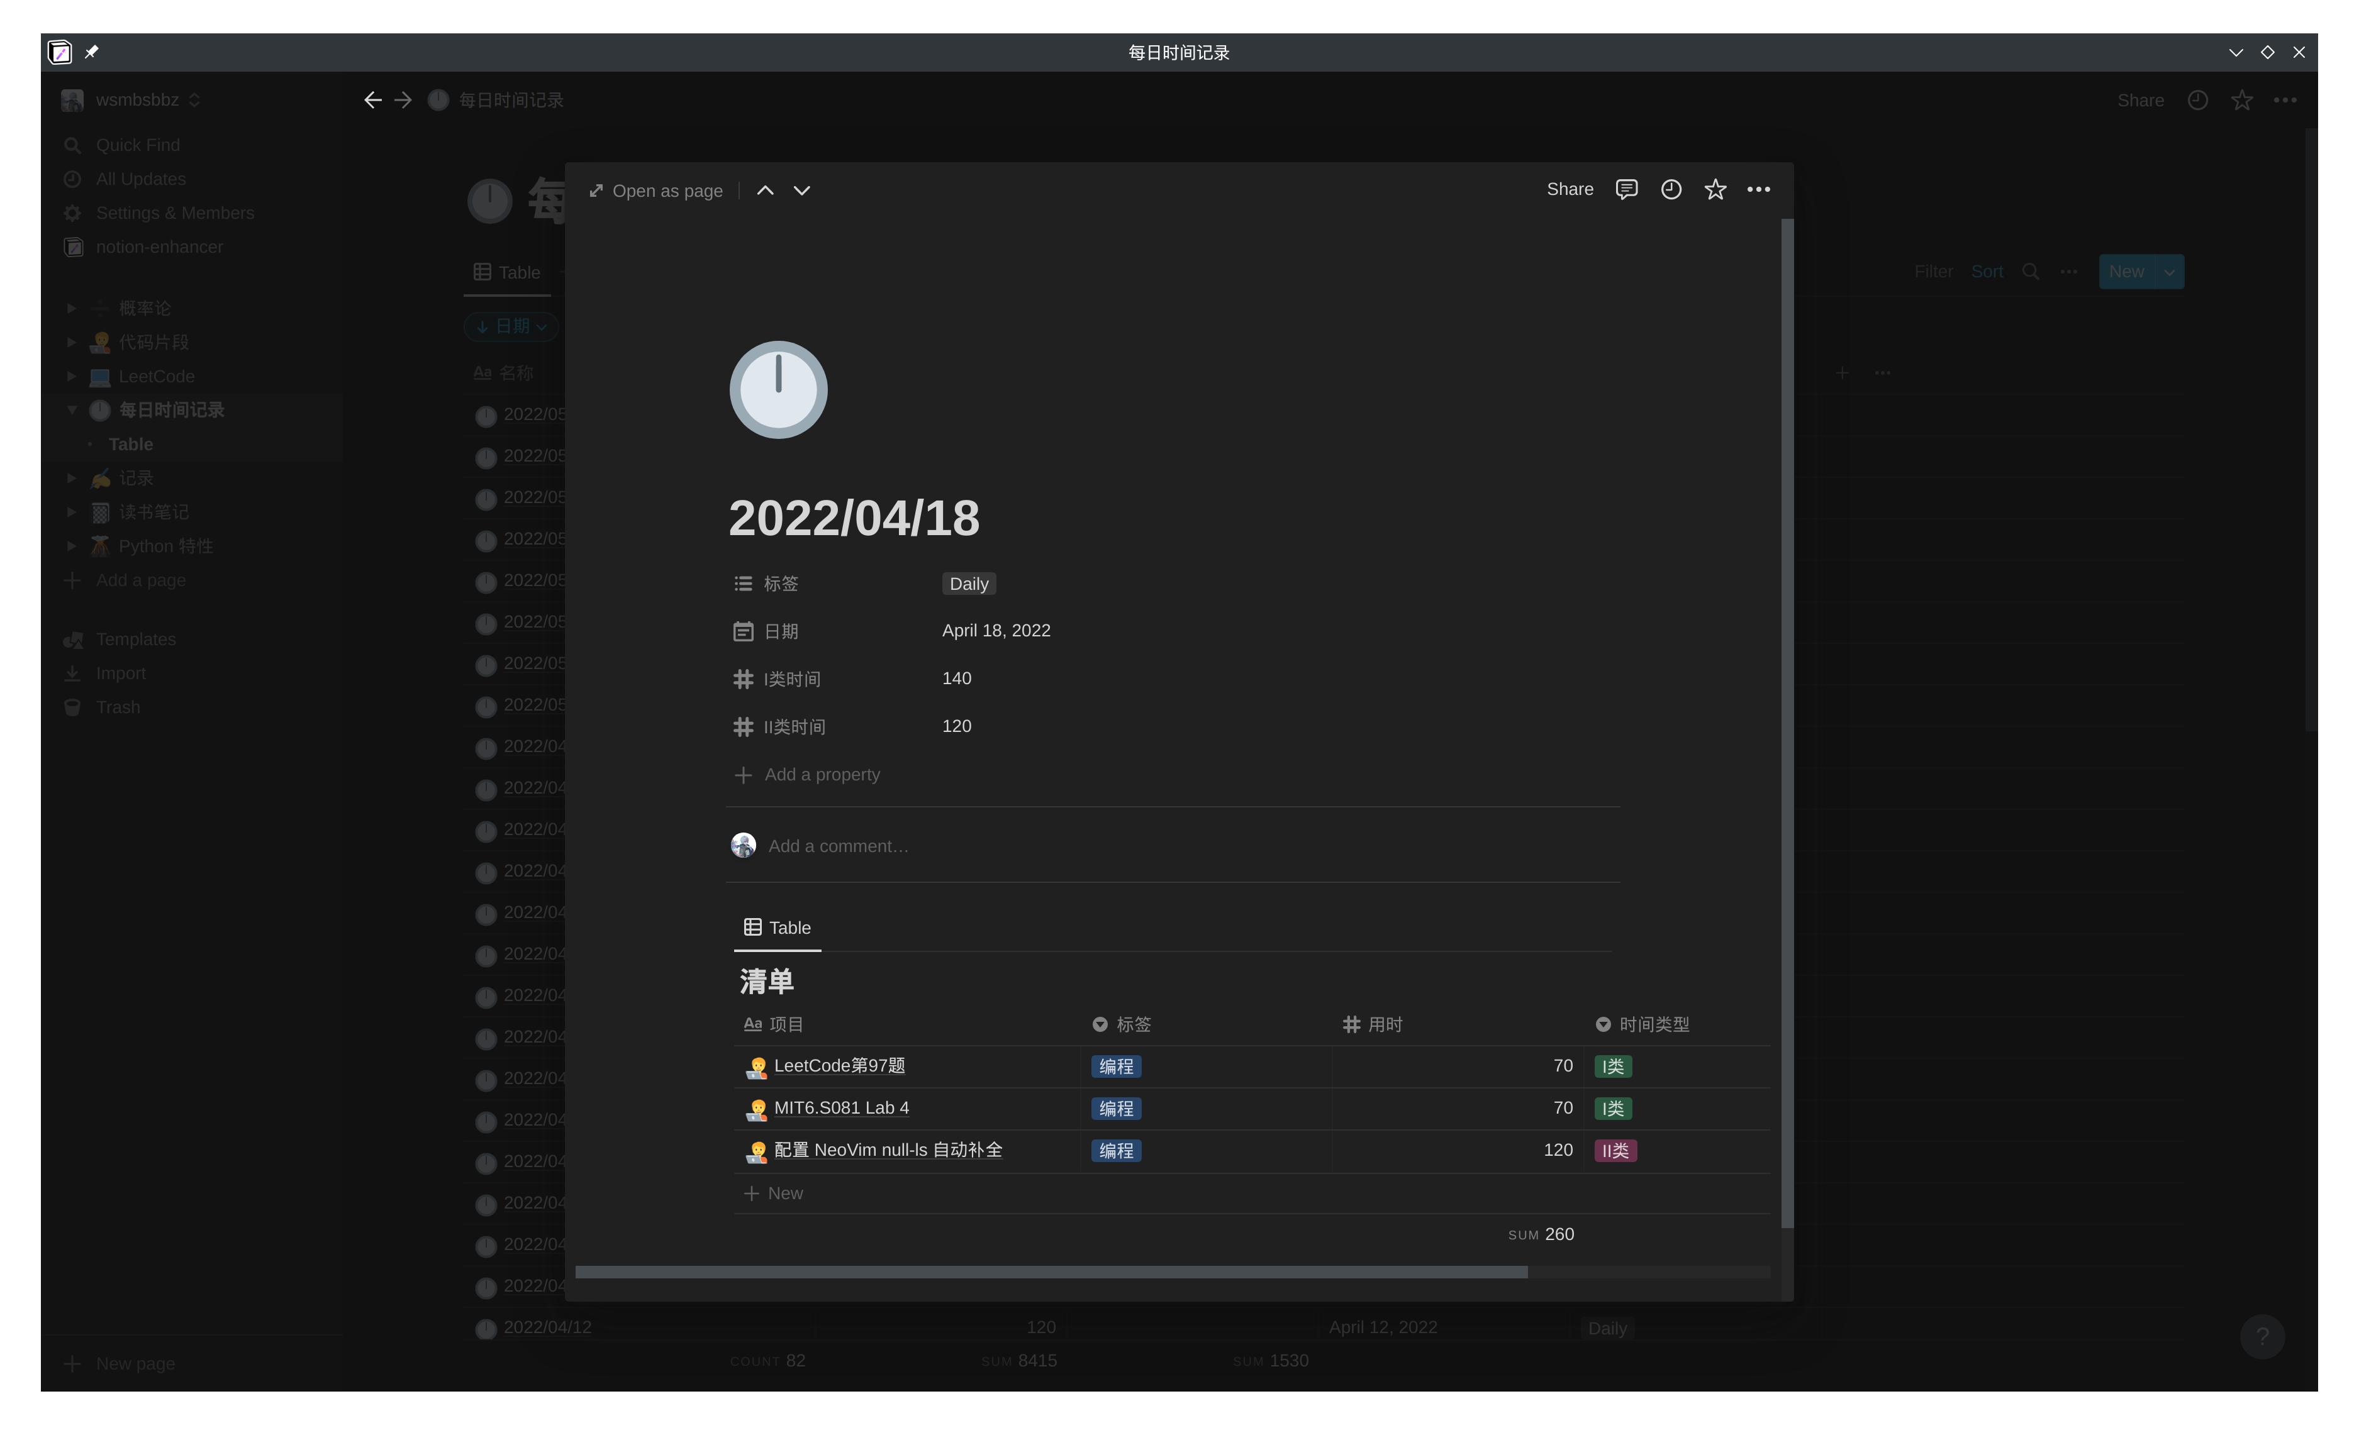Go to previous record with up chevron
Screen dimensions: 2359x1440
point(765,191)
